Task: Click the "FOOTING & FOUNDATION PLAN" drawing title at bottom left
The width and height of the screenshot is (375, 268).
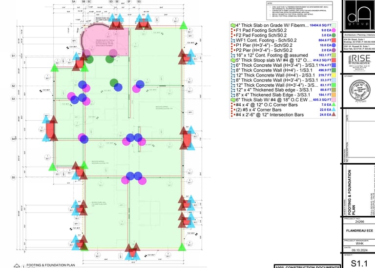Action: point(51,265)
